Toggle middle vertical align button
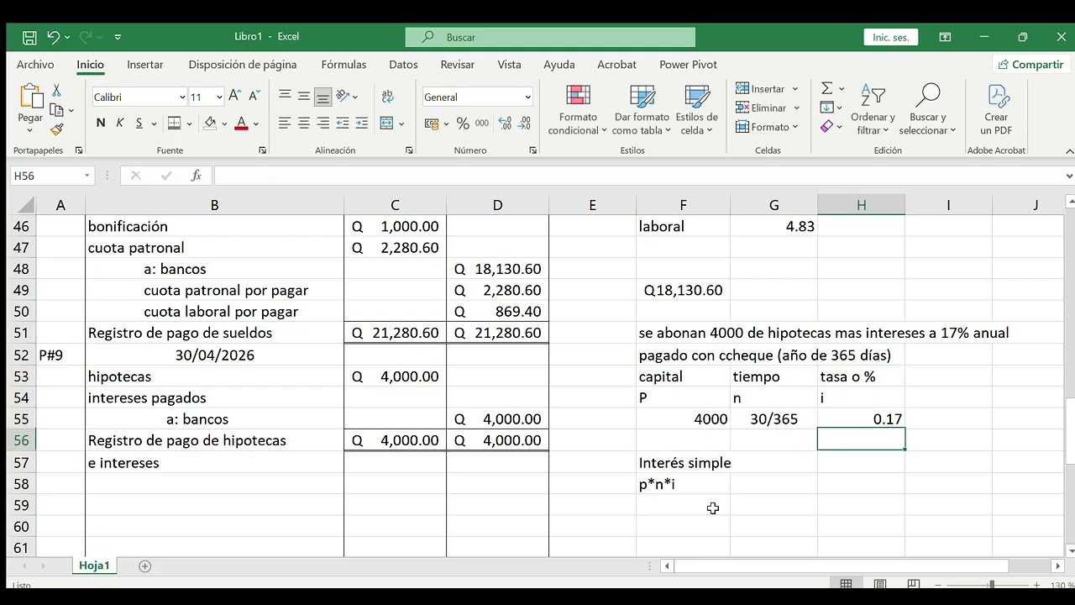 pyautogui.click(x=304, y=97)
